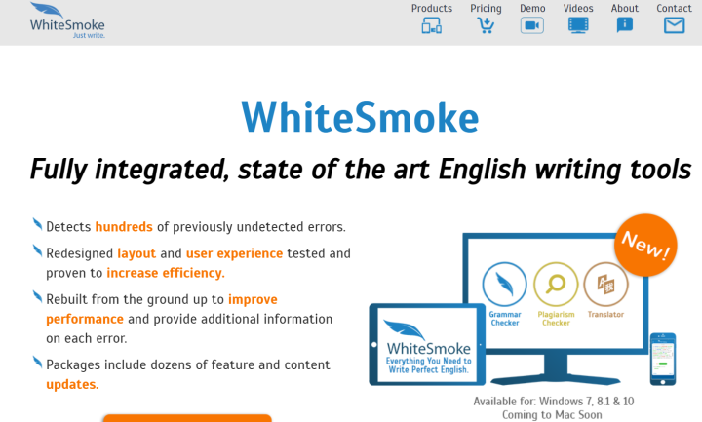Click the Translator circle icon

[x=605, y=285]
